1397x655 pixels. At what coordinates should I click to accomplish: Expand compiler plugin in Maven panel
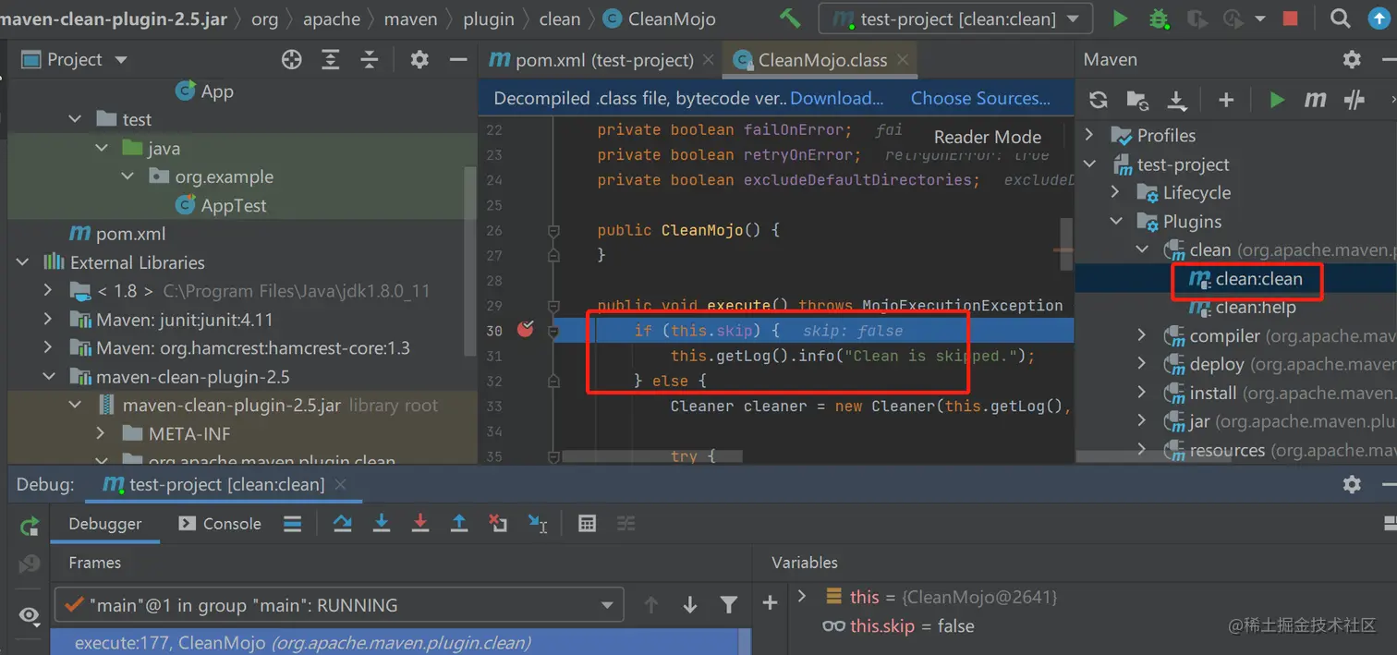[x=1142, y=336]
